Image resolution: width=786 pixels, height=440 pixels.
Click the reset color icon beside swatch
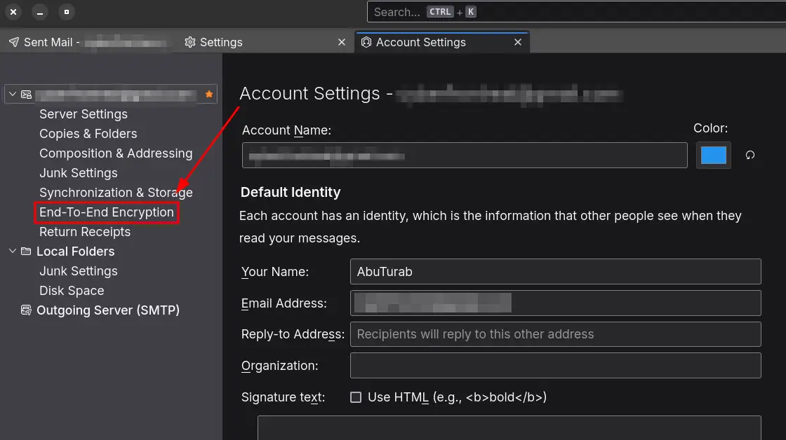pyautogui.click(x=750, y=156)
